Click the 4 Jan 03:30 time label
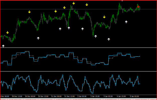 click(108, 96)
